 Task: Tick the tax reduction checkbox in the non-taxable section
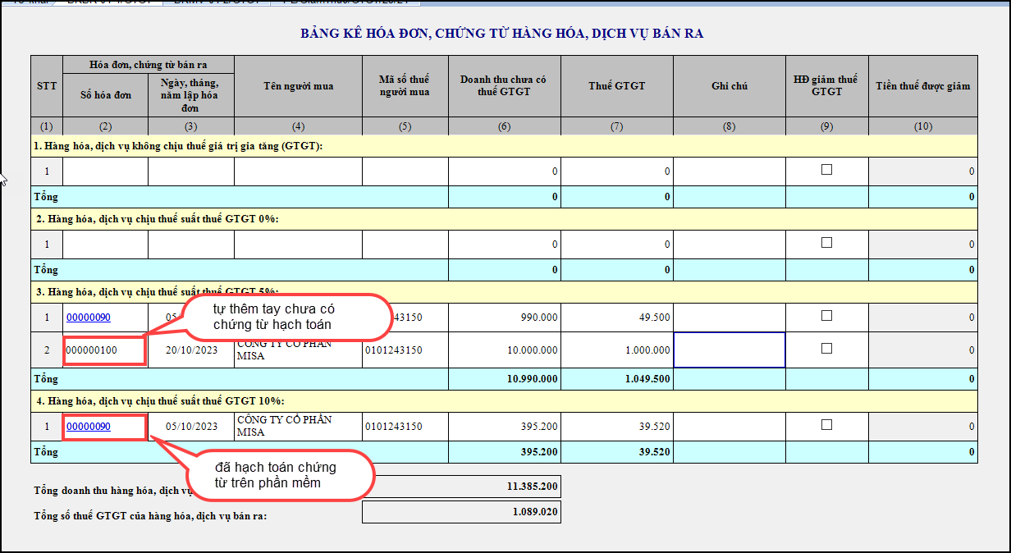(826, 170)
